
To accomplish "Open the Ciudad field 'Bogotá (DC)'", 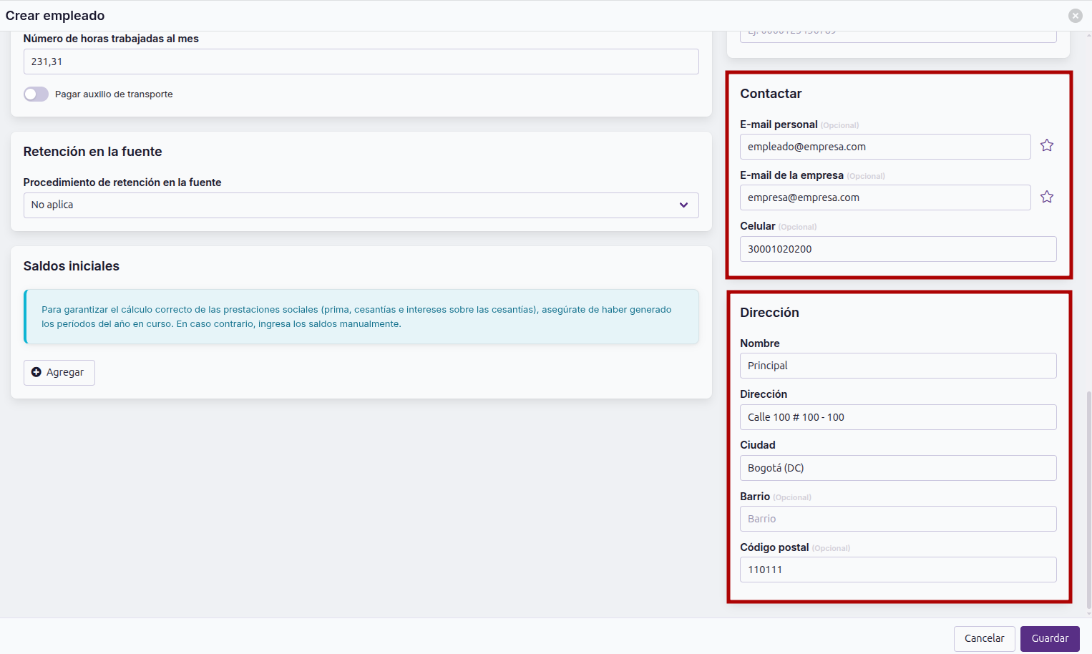I will pyautogui.click(x=898, y=468).
